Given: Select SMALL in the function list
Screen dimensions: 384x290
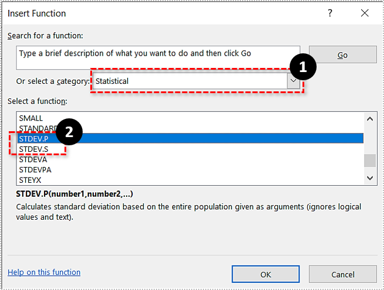Looking at the screenshot, I should click(31, 118).
